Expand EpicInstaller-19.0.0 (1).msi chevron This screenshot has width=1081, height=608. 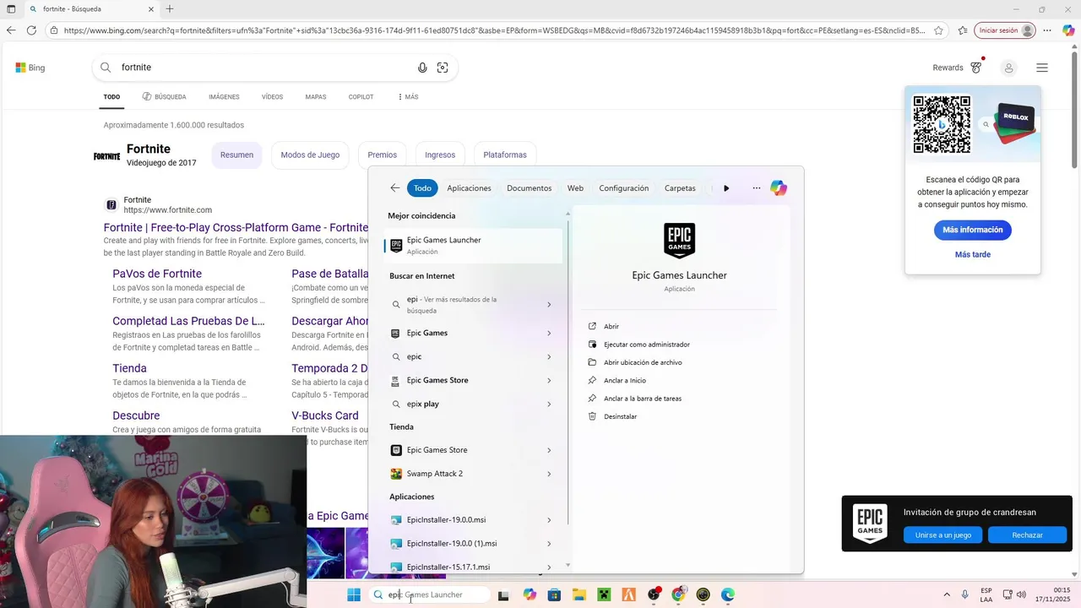tap(549, 544)
